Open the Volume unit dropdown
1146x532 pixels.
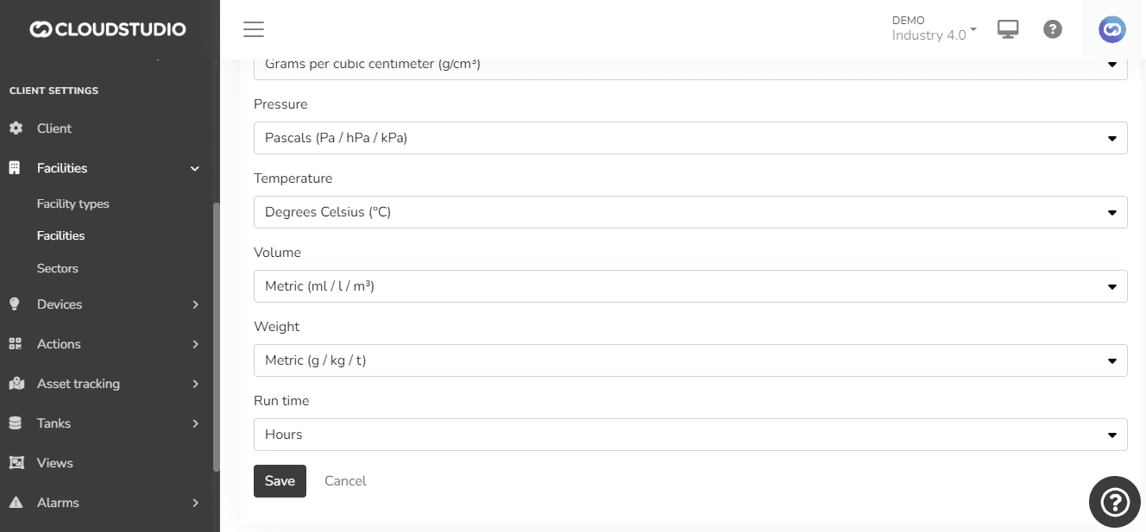[689, 286]
